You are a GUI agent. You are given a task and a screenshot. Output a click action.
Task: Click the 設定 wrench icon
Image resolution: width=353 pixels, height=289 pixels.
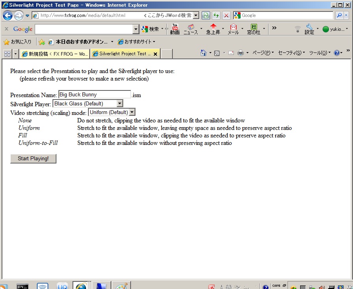310,29
